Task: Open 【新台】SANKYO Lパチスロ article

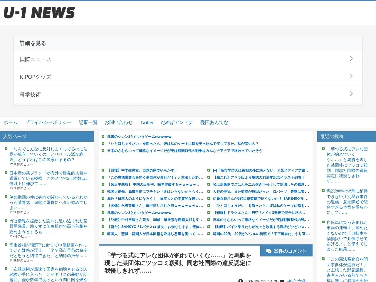Action: coord(155,227)
